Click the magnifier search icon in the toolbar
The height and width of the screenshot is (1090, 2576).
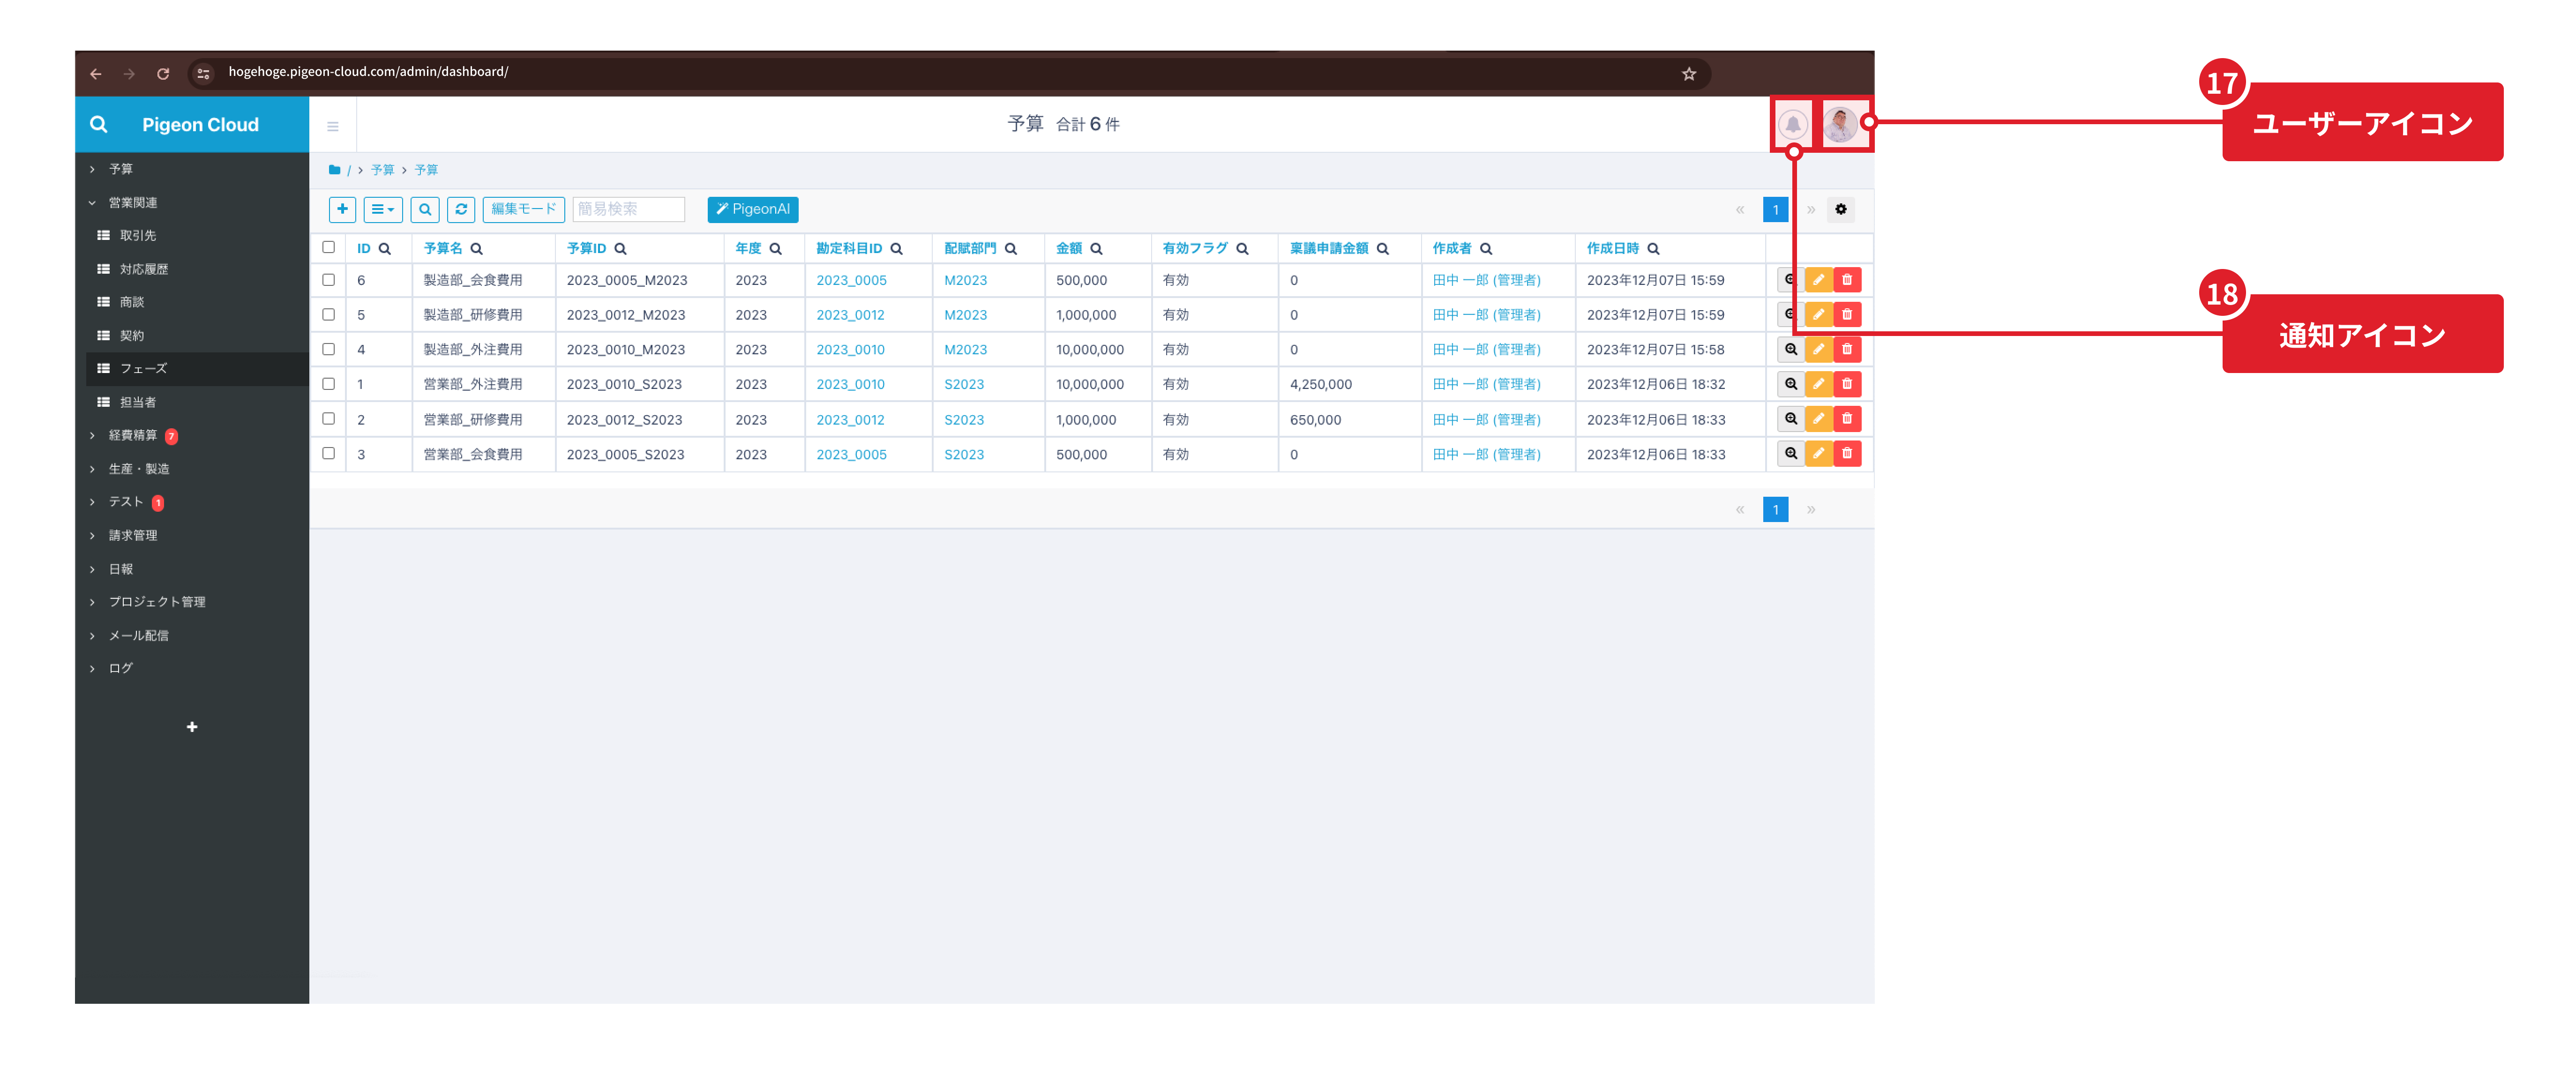coord(424,209)
